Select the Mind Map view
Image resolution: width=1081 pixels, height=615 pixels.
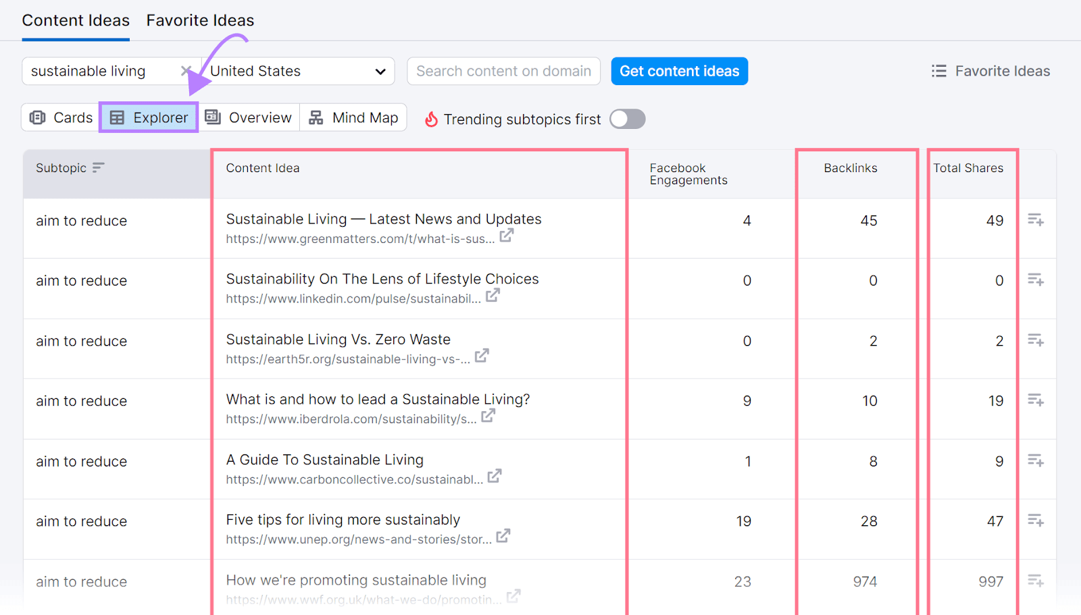[x=353, y=117]
